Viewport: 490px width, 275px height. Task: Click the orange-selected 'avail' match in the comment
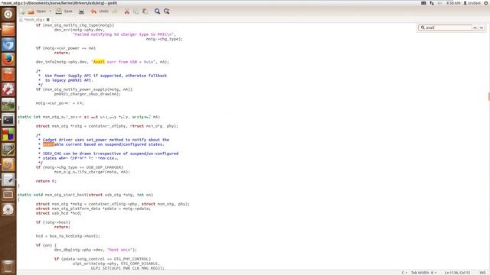point(48,144)
